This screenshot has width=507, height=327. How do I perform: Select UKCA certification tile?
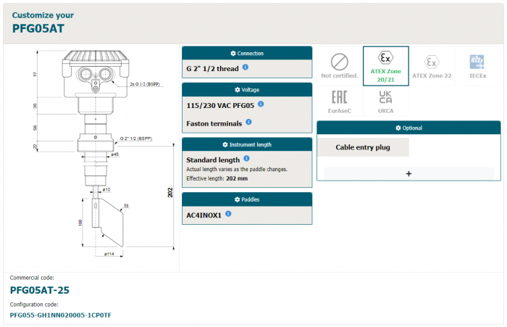[x=386, y=102]
